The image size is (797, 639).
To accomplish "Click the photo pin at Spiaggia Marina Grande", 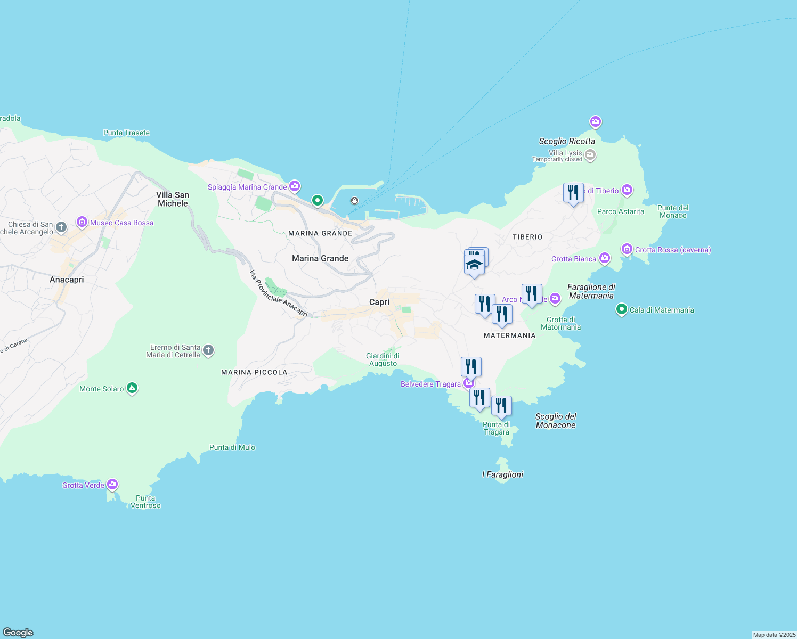I will point(293,186).
